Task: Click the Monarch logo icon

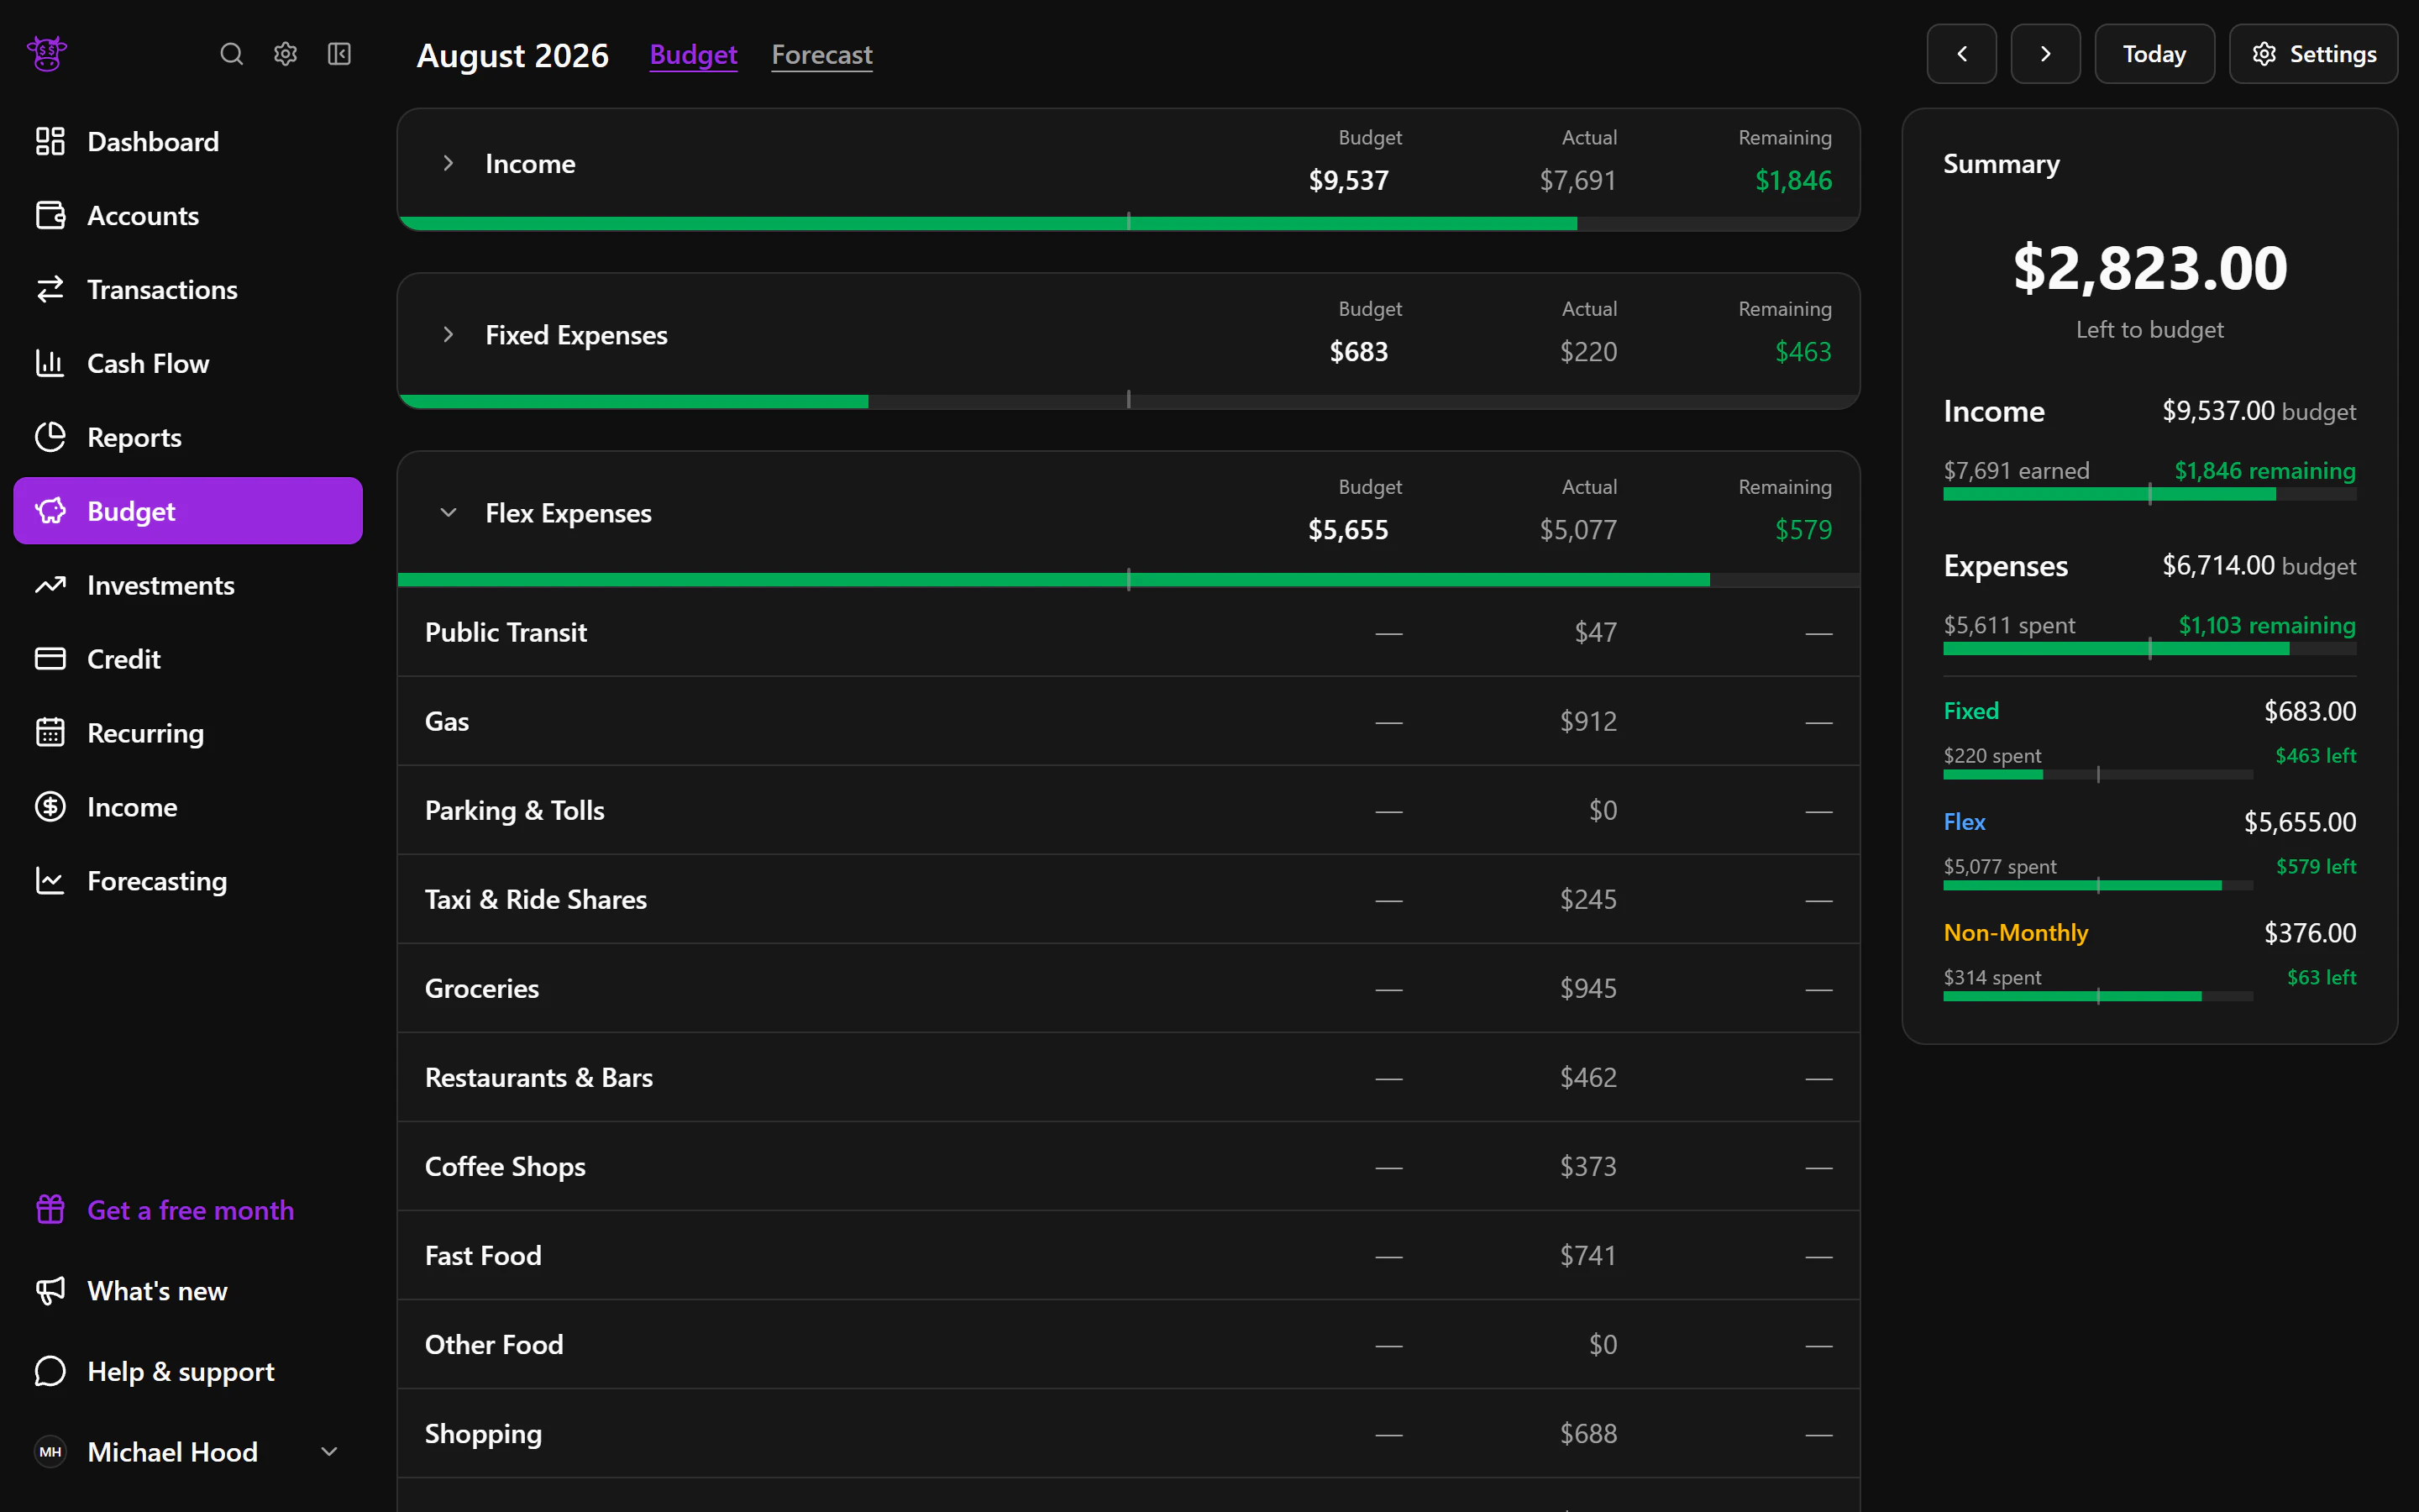Action: [x=47, y=54]
